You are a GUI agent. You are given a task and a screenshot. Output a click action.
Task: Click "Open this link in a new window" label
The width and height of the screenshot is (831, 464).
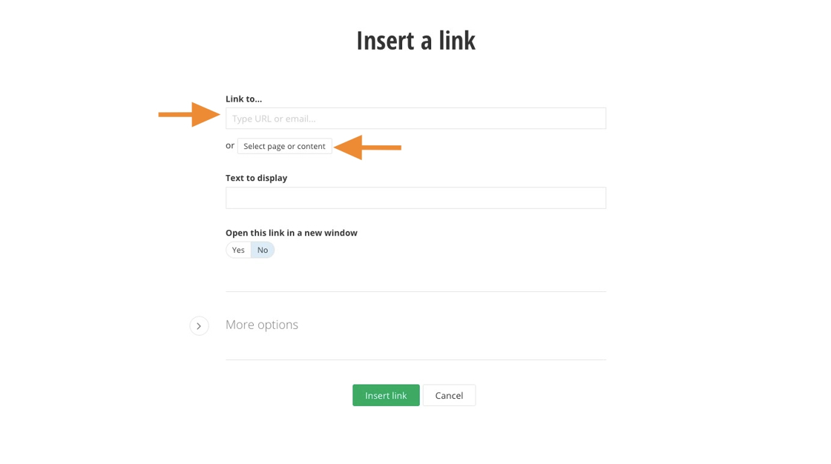pyautogui.click(x=291, y=233)
